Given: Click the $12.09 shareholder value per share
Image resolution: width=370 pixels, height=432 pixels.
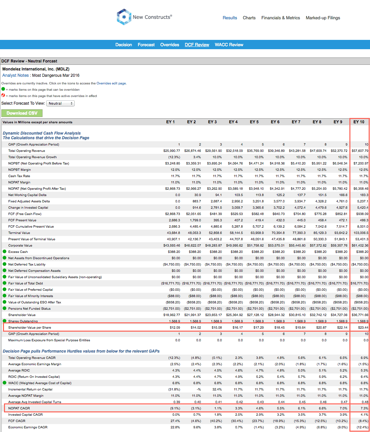Looking at the screenshot, I should click(175, 328).
